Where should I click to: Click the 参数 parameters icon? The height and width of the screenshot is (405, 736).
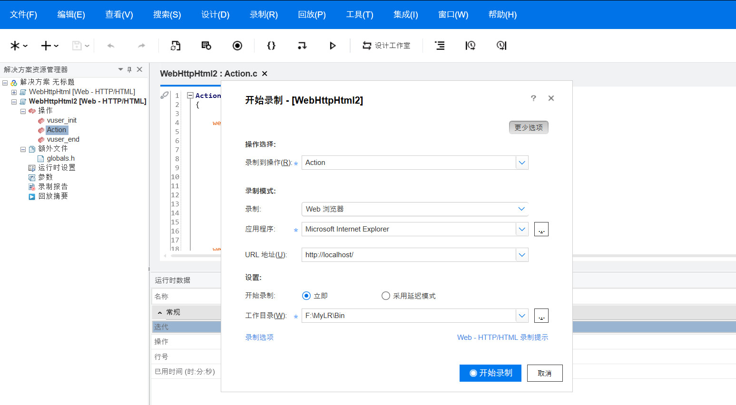pyautogui.click(x=45, y=177)
